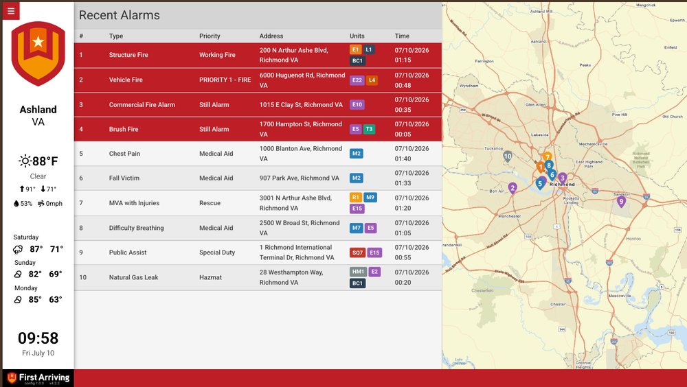Viewport: 687px width, 387px height.
Task: Open the red hamburger menu
Action: pos(11,11)
